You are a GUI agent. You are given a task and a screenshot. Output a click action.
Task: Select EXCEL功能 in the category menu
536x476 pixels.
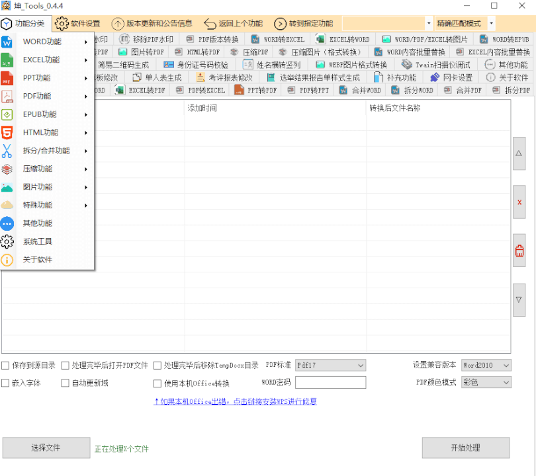[x=41, y=59]
